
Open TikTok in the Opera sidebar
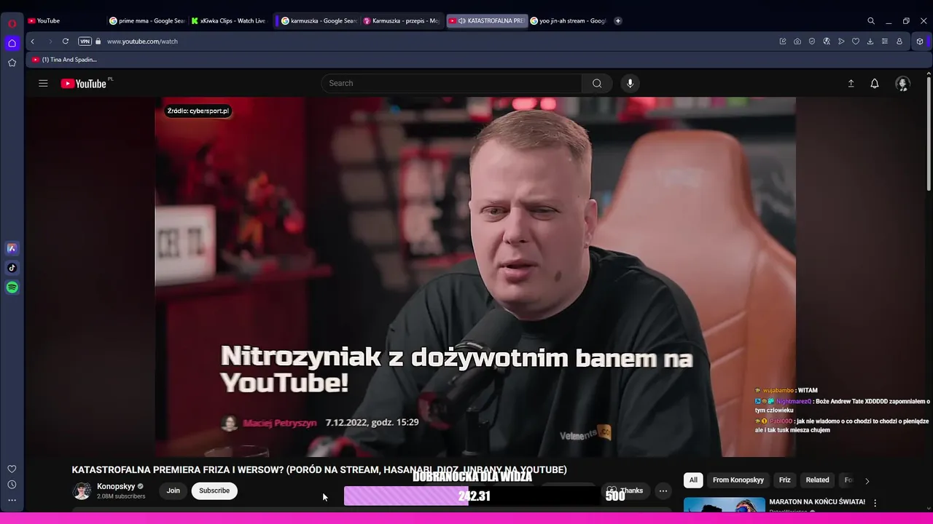[12, 268]
